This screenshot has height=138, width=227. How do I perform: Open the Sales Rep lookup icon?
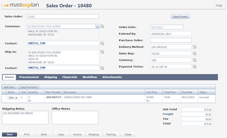[x=194, y=54]
